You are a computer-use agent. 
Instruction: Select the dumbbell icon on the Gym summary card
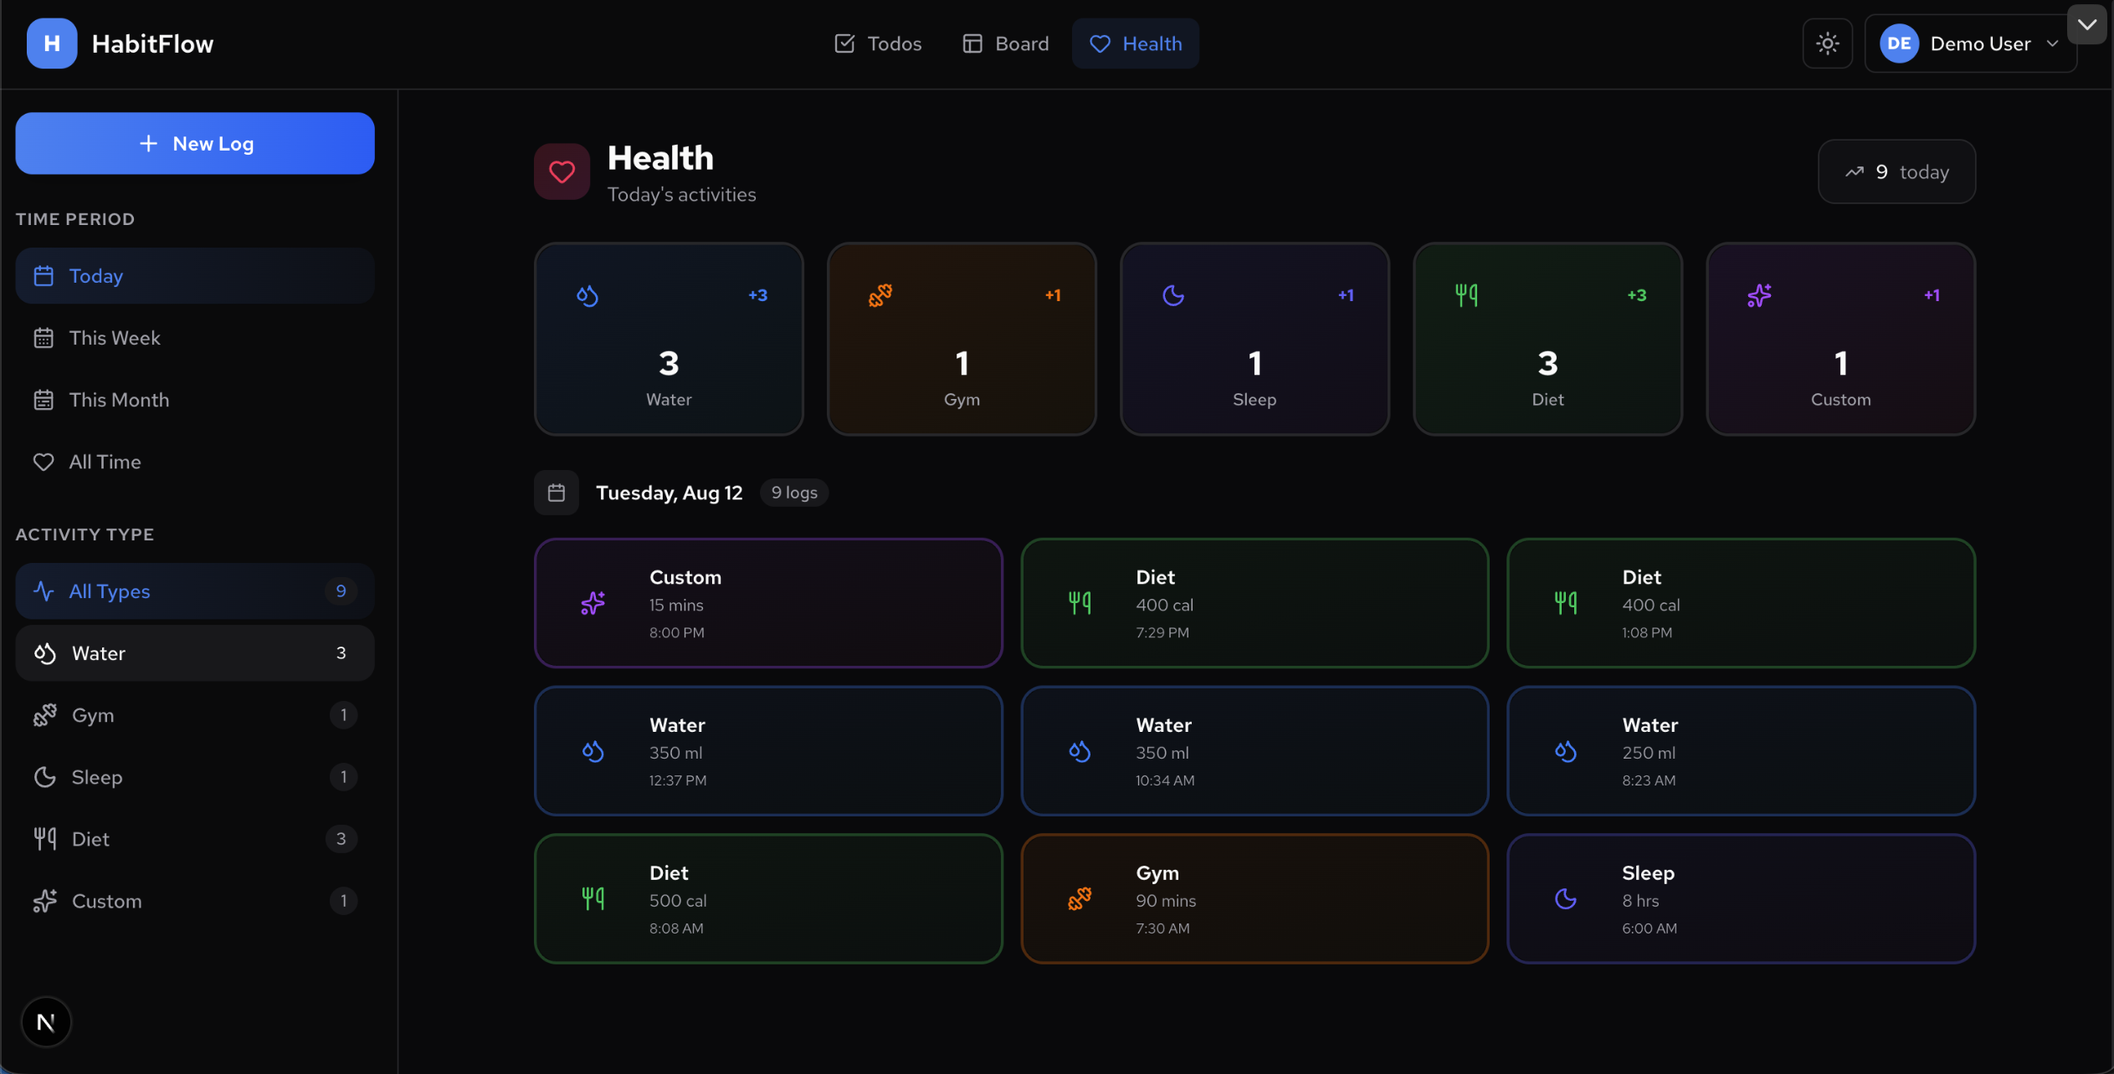pyautogui.click(x=880, y=294)
